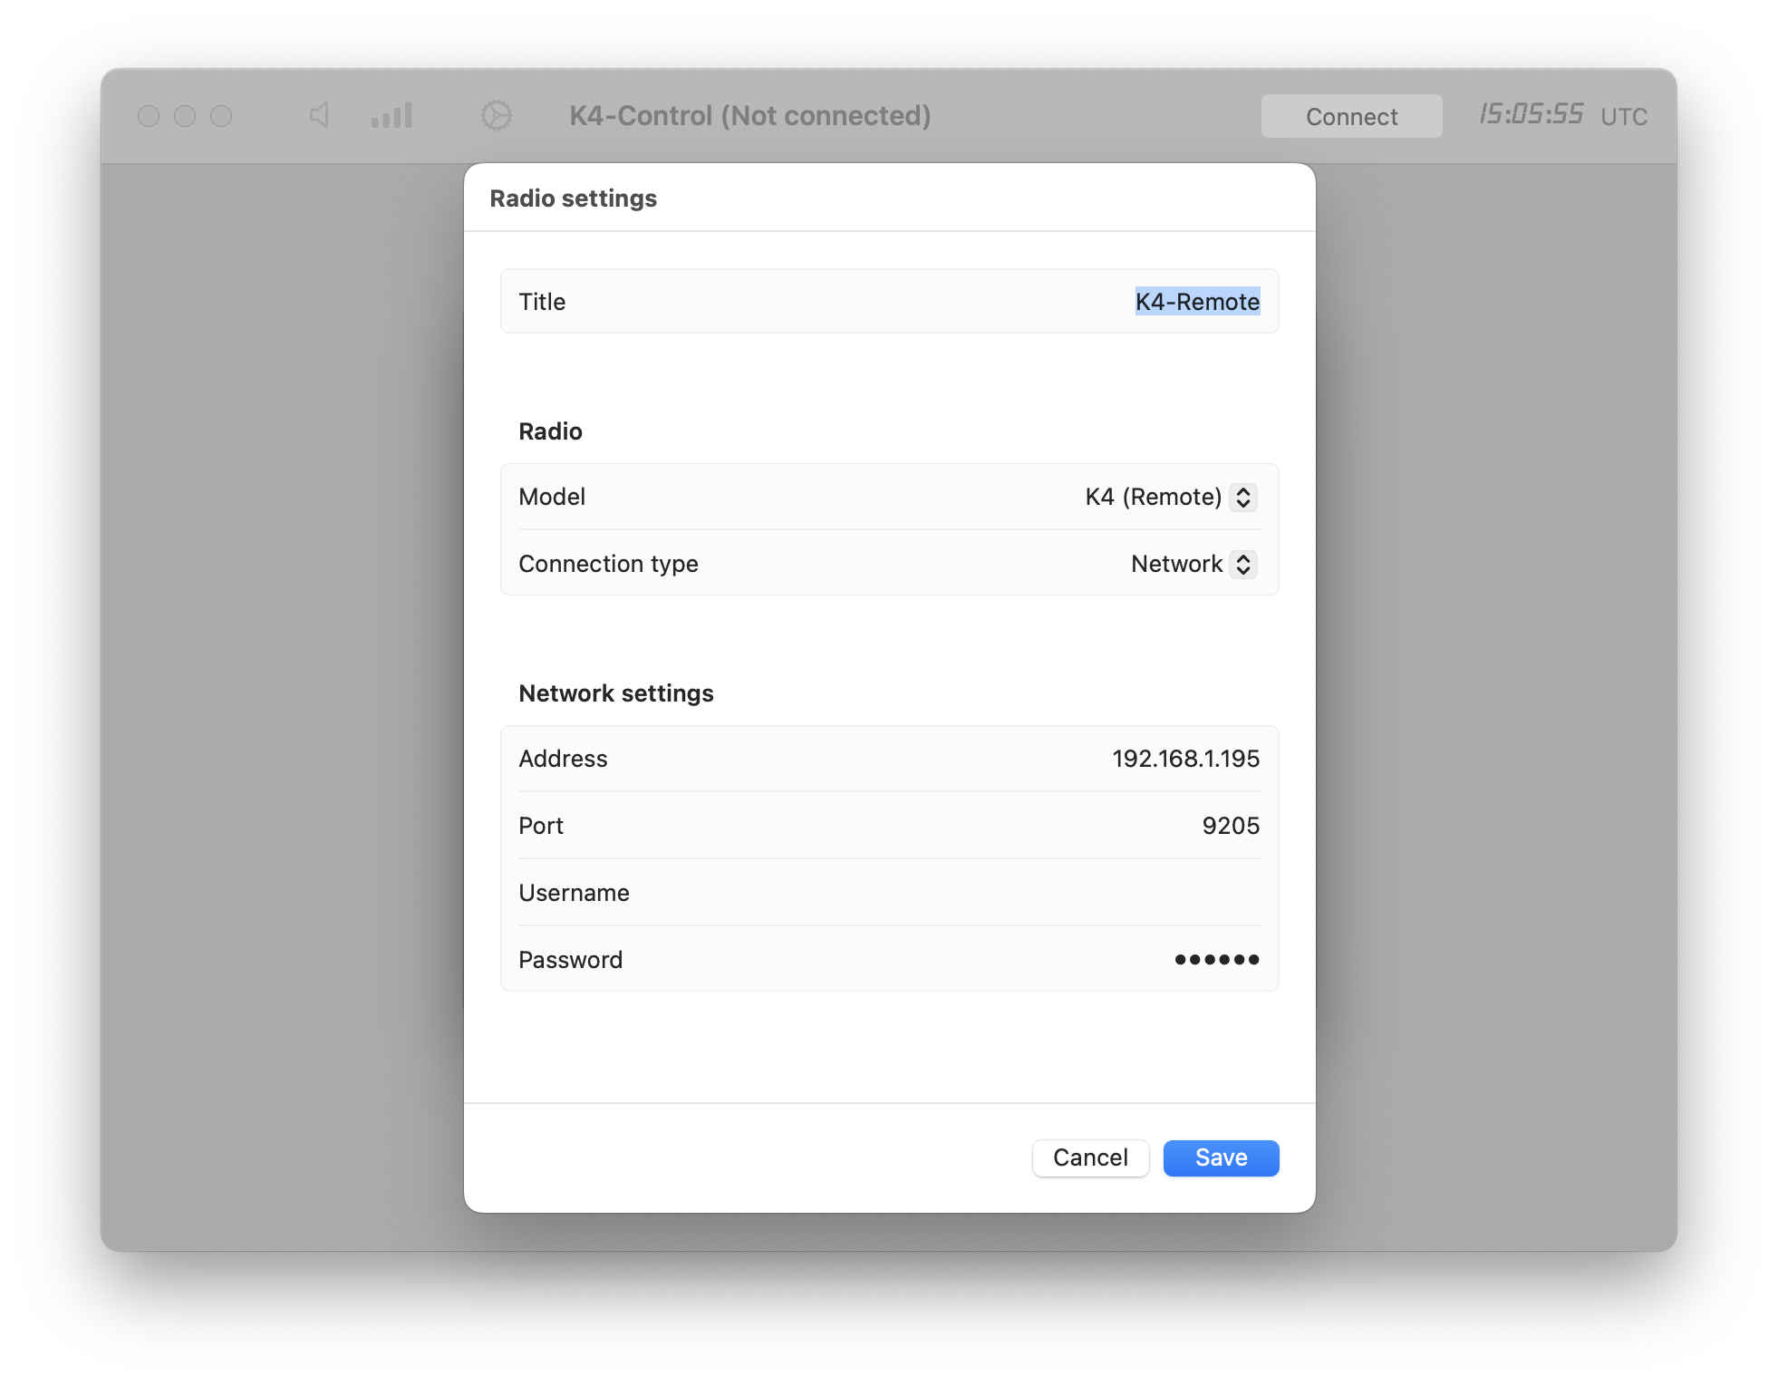The image size is (1778, 1385).
Task: Click the UTC clock display 15:05:55
Action: click(x=1532, y=115)
